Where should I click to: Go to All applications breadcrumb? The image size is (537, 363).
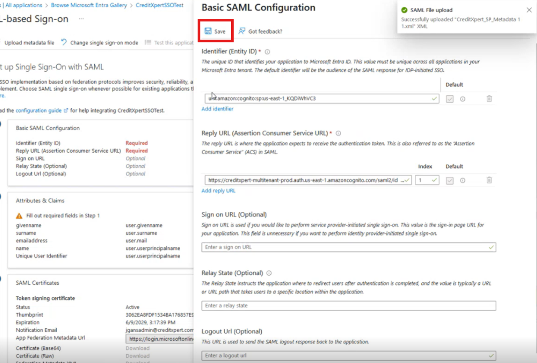click(24, 5)
